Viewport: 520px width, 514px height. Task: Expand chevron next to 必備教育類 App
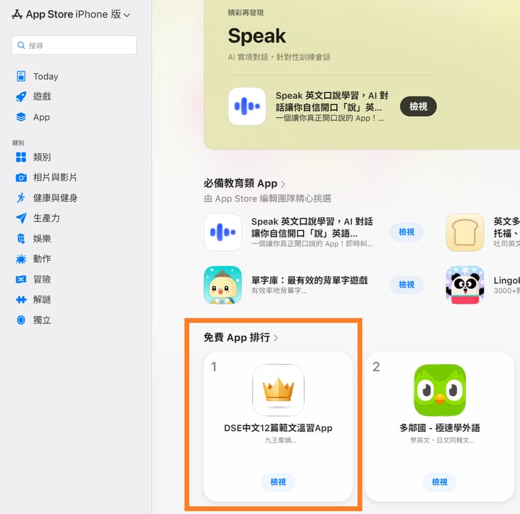click(x=283, y=184)
